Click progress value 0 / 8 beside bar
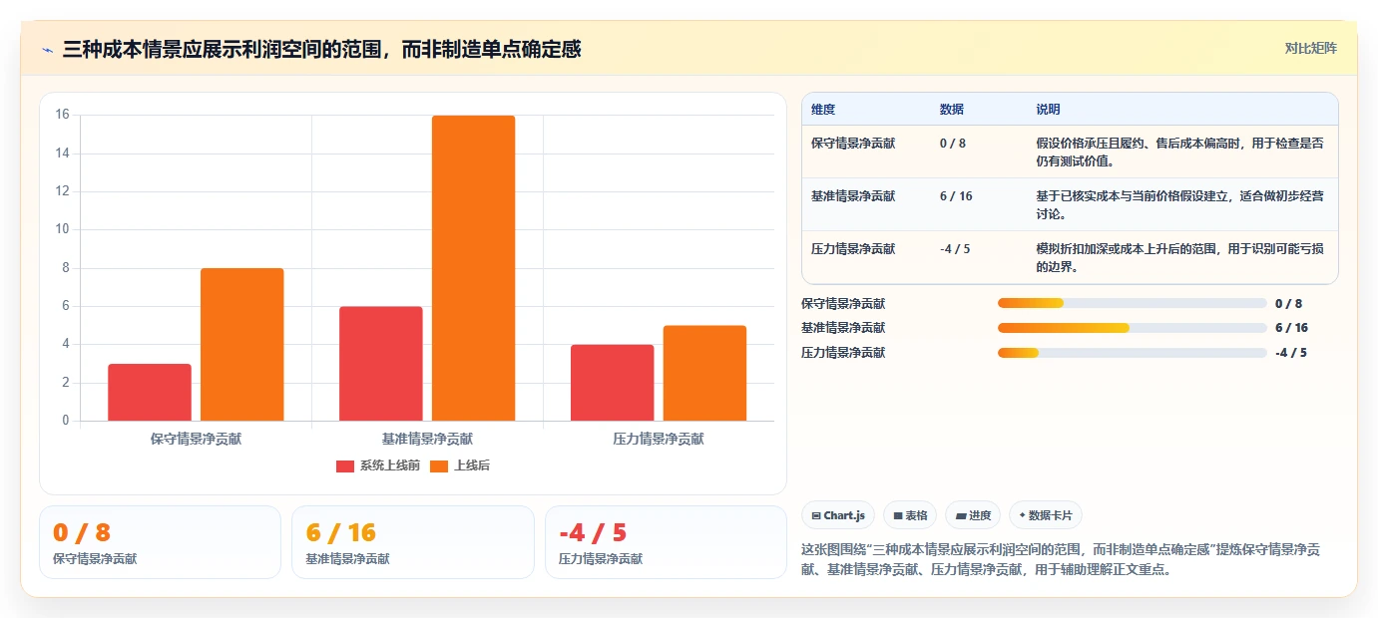 coord(1288,304)
